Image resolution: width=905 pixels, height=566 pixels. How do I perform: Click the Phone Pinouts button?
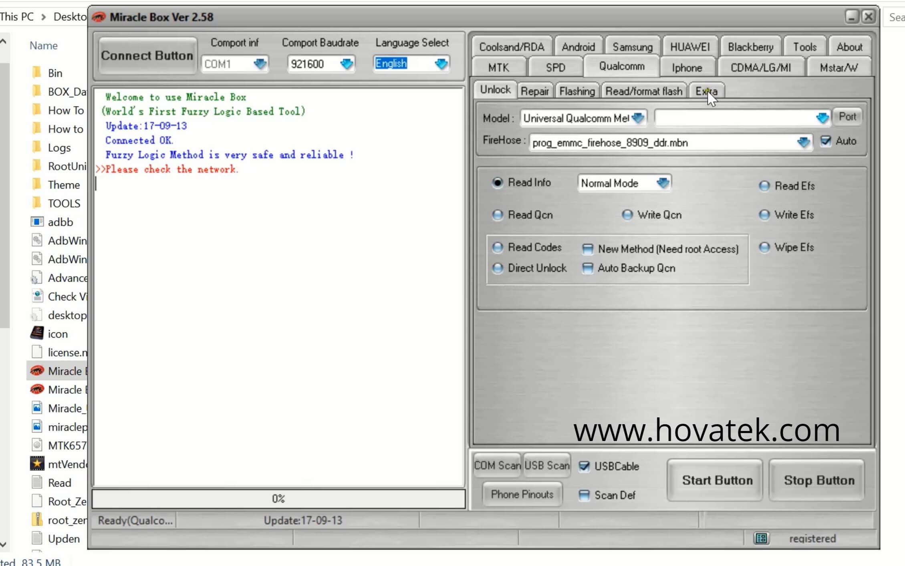pyautogui.click(x=522, y=494)
